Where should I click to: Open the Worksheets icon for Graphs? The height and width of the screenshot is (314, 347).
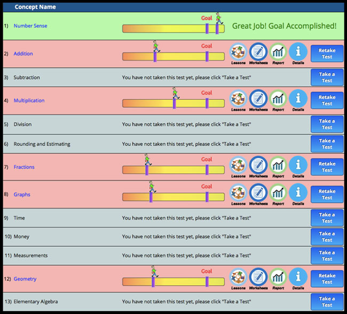[258, 193]
